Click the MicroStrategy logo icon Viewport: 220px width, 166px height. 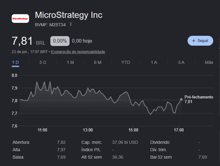coord(20,19)
